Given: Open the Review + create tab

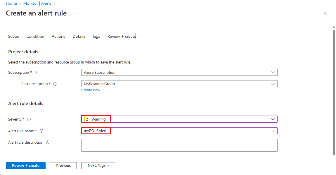Looking at the screenshot, I should [x=122, y=36].
